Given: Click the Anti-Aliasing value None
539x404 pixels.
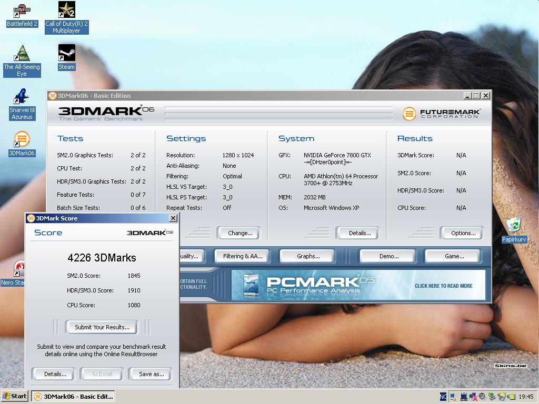Looking at the screenshot, I should click(x=229, y=166).
